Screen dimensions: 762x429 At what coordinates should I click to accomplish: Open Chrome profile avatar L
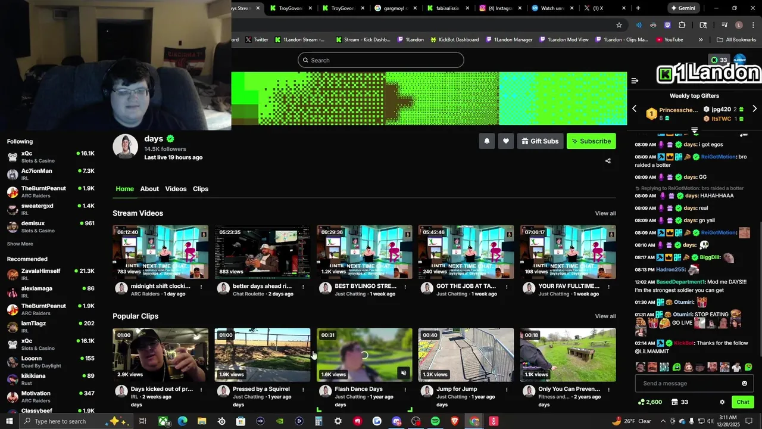[x=739, y=25]
